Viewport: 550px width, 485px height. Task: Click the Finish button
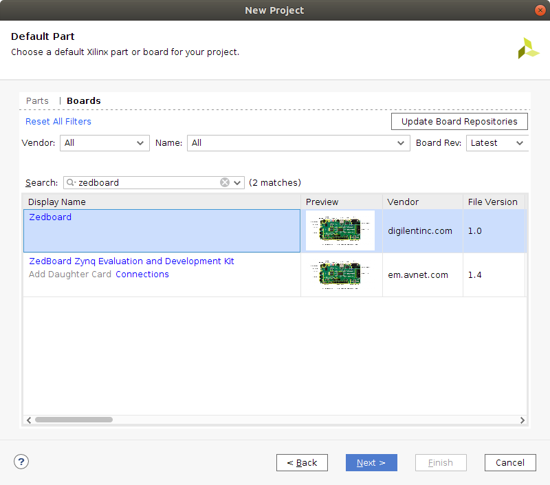441,462
